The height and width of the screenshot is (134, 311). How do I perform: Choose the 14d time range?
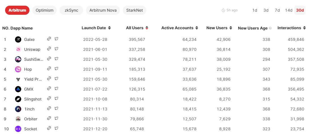(x=289, y=10)
